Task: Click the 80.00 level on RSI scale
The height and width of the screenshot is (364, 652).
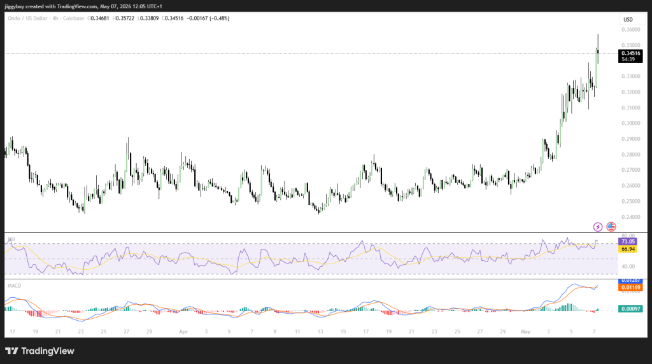Action: (628, 236)
